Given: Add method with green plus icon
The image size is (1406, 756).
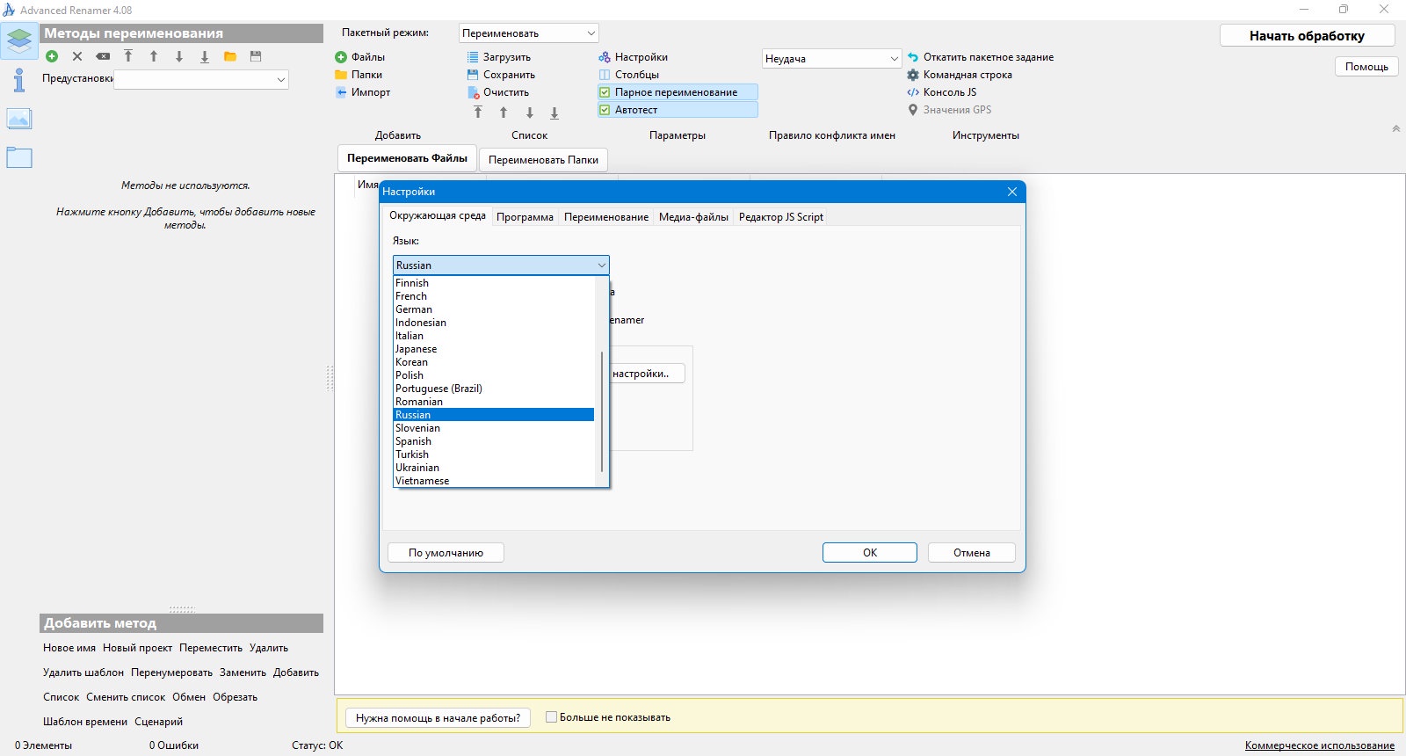Looking at the screenshot, I should [52, 56].
